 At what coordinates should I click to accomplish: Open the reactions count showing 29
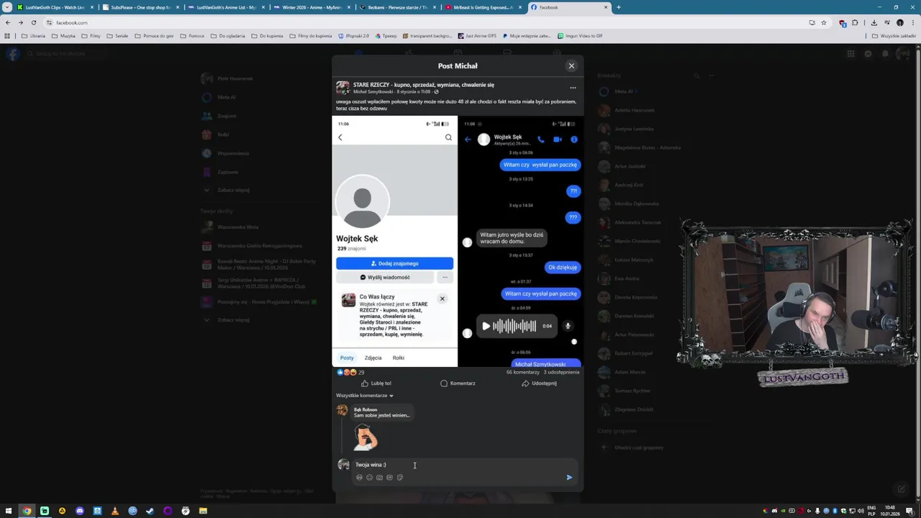tap(350, 372)
